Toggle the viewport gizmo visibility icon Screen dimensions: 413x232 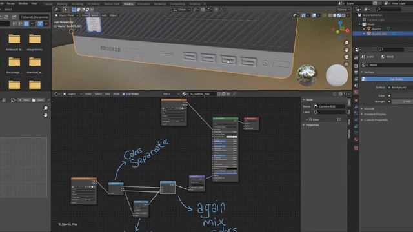tap(304, 15)
